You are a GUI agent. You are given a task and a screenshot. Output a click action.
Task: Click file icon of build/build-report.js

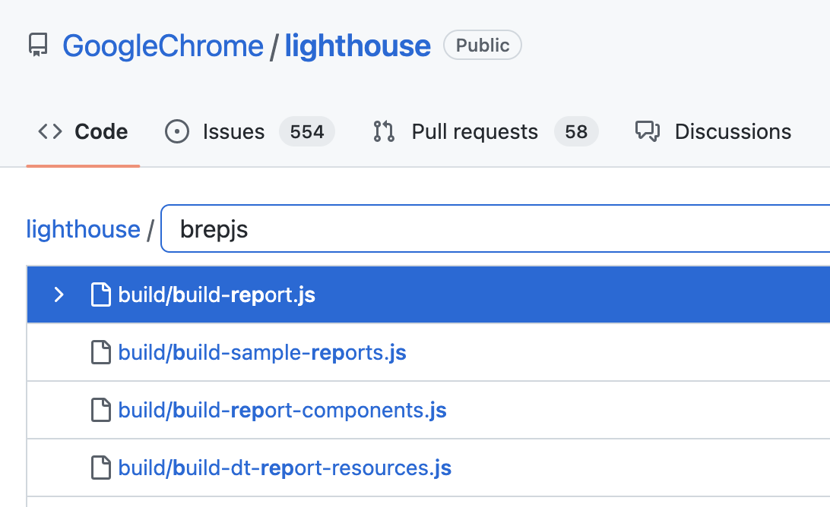(x=100, y=295)
